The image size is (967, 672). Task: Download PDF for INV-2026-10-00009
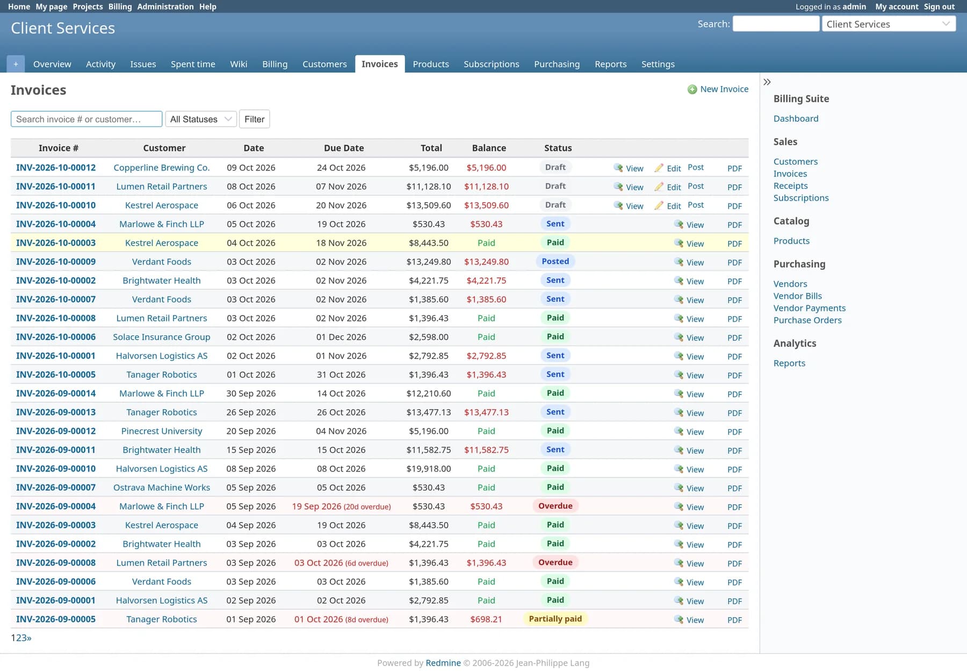tap(734, 262)
